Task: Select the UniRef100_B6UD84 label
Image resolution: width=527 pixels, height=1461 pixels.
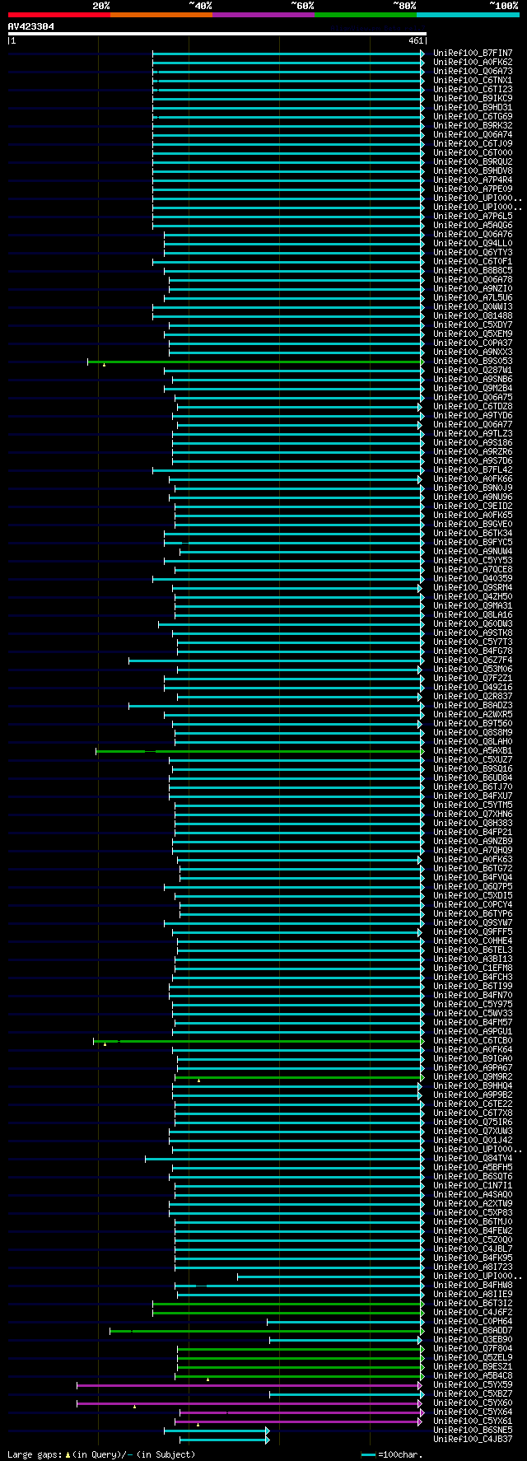Action: [x=473, y=778]
